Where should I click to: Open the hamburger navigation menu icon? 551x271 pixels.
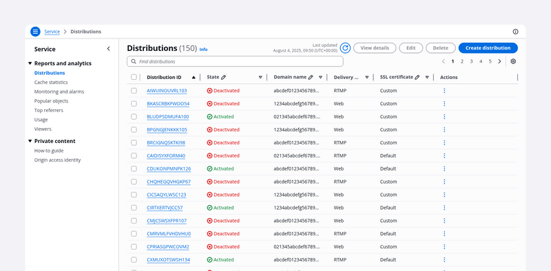pyautogui.click(x=35, y=32)
